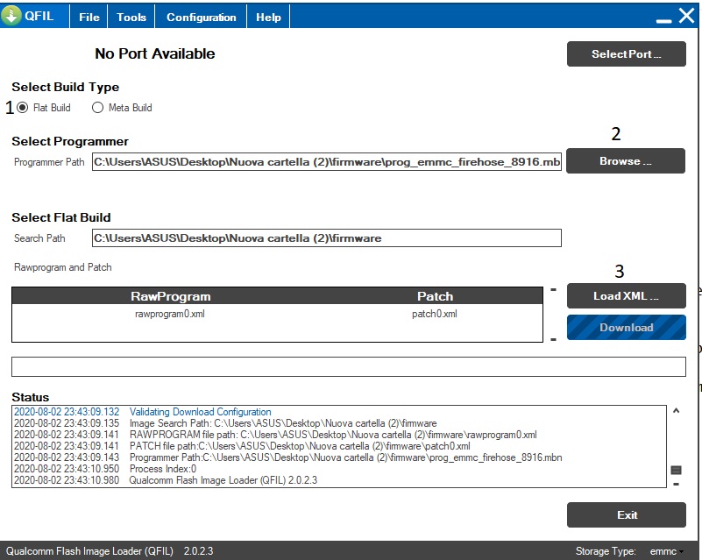Minimize the QFIL window

(x=663, y=20)
